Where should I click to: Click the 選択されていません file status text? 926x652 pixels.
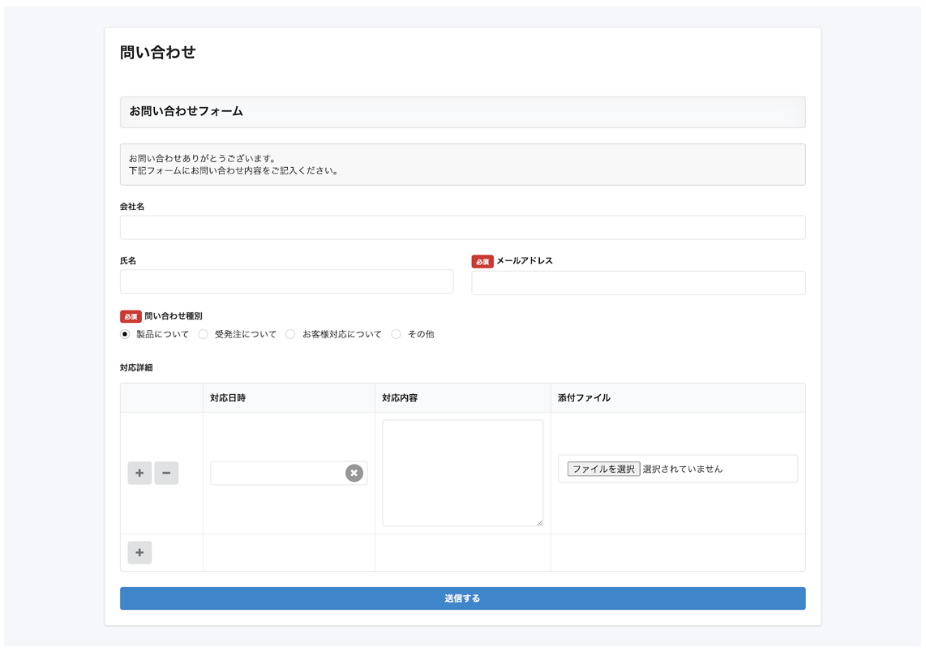click(682, 469)
